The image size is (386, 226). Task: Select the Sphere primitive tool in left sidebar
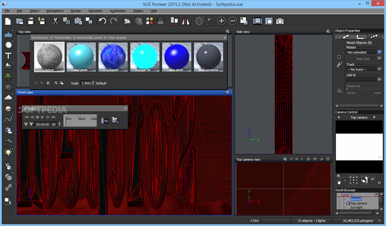9,45
